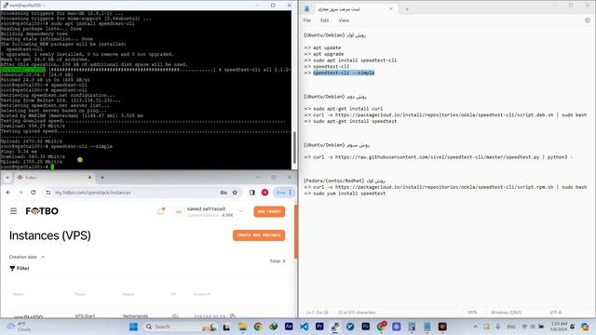Close the current Notepad tab
This screenshot has width=596, height=335.
[391, 8]
